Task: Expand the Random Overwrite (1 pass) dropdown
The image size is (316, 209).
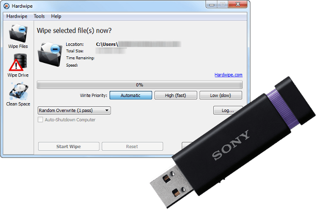Action: click(x=74, y=110)
